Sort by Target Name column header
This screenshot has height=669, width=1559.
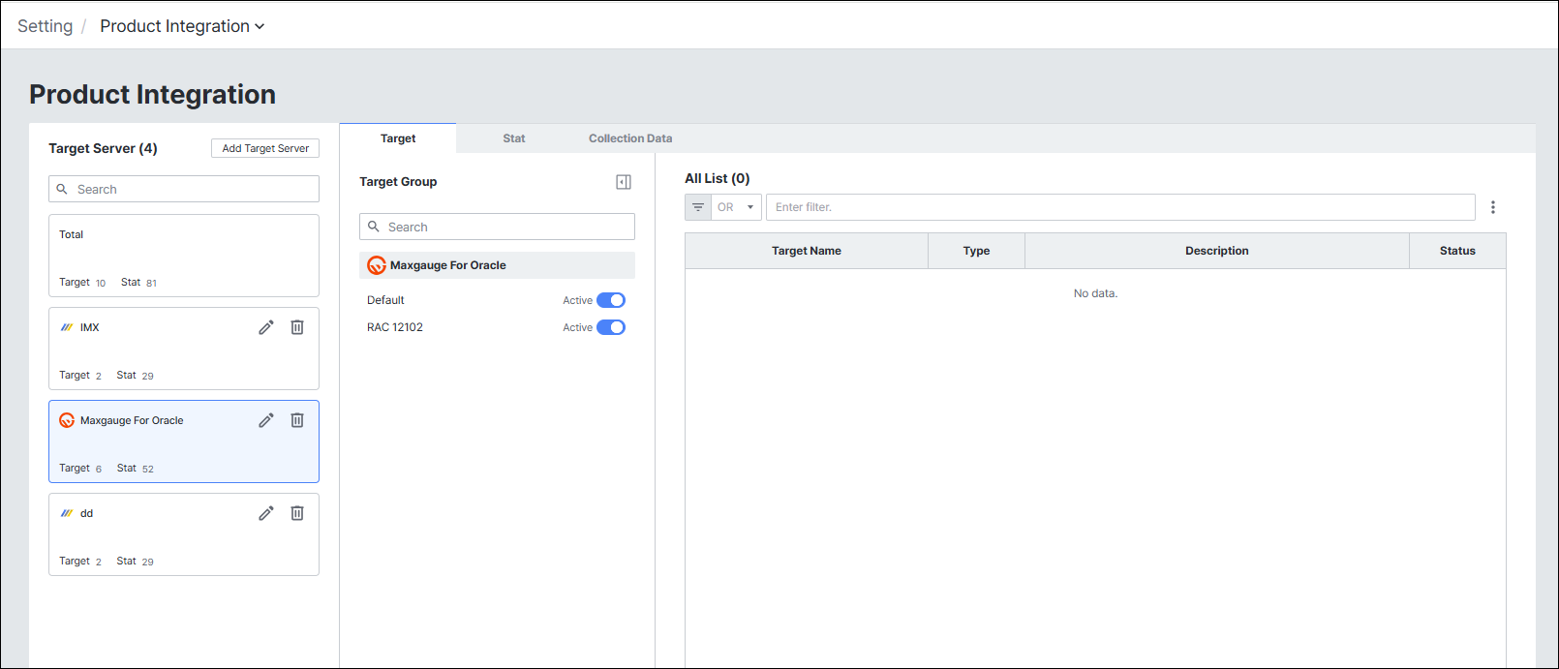click(807, 251)
